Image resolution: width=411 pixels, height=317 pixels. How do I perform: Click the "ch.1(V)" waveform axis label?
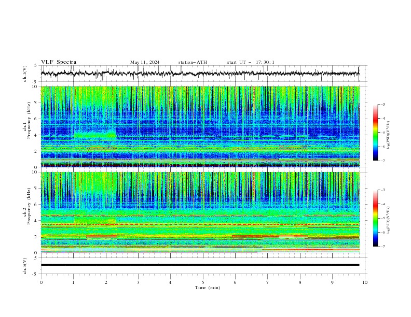(25, 74)
